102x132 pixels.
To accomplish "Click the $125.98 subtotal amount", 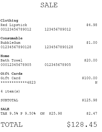I will (x=90, y=100).
